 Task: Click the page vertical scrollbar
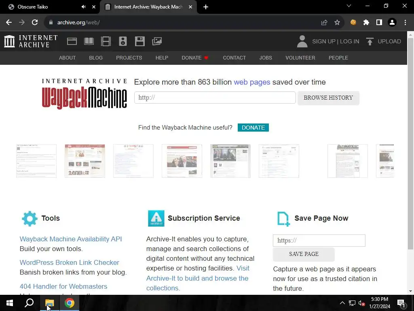pos(410,143)
